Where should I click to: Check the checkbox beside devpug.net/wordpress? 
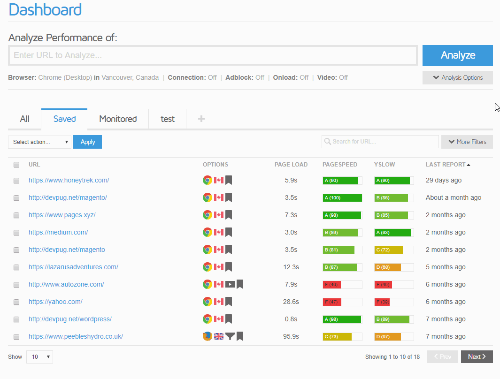tap(16, 319)
